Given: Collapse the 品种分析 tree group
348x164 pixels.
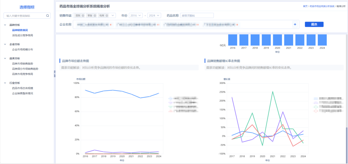Looking at the screenshot, I should pyautogui.click(x=5, y=25).
